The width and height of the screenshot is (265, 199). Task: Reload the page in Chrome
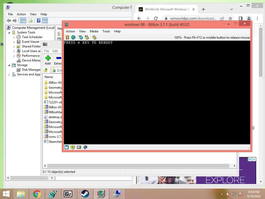156,18
